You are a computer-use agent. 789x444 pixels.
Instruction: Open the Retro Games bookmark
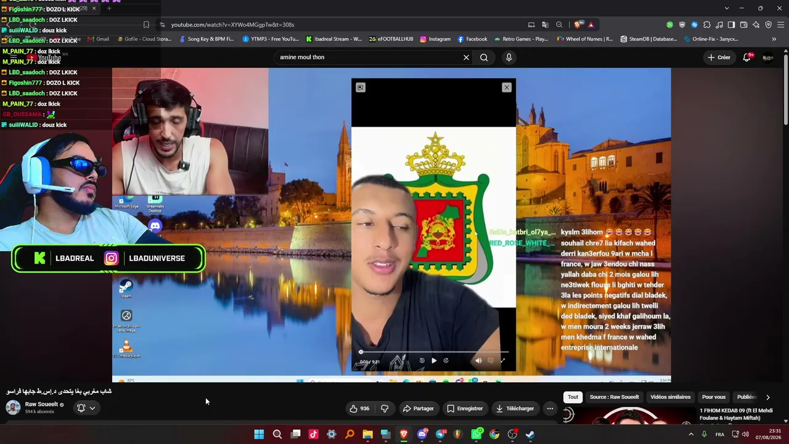[520, 39]
